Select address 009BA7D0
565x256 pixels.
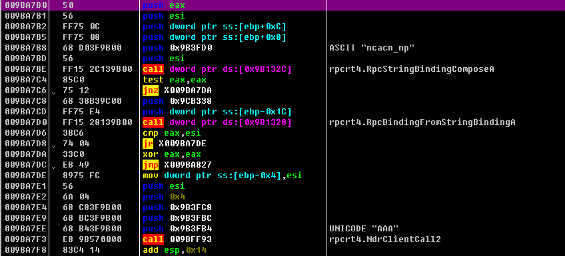[25, 122]
